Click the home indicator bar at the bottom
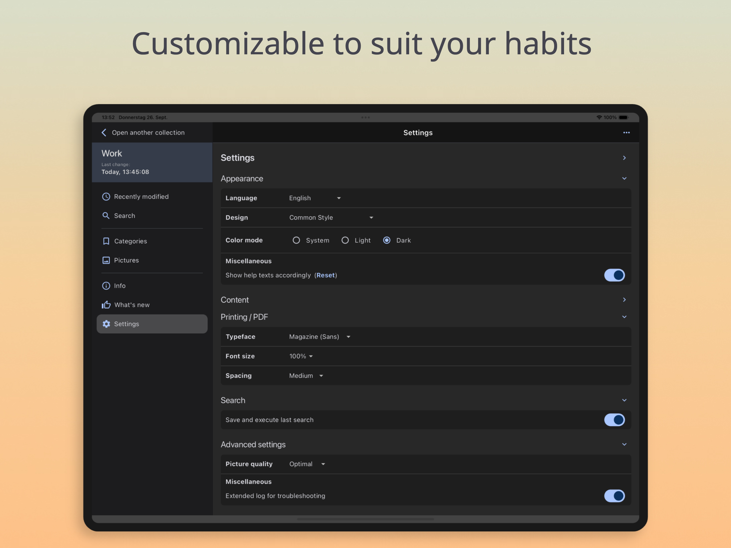Image resolution: width=731 pixels, height=548 pixels. tap(365, 519)
